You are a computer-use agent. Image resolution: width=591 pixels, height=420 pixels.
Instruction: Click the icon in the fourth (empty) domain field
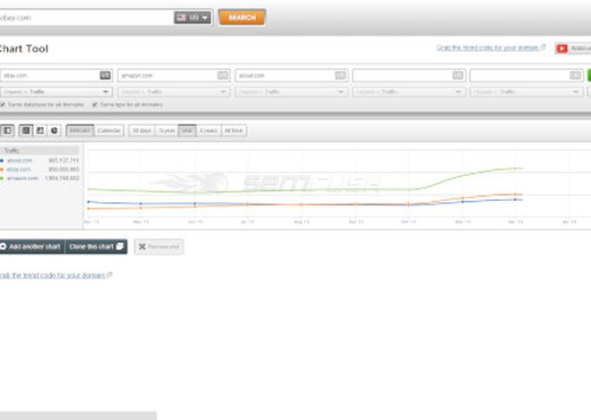458,75
